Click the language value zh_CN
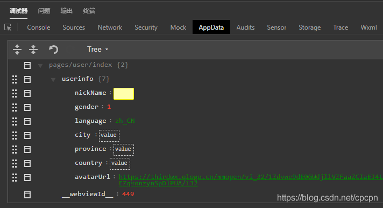 point(125,121)
